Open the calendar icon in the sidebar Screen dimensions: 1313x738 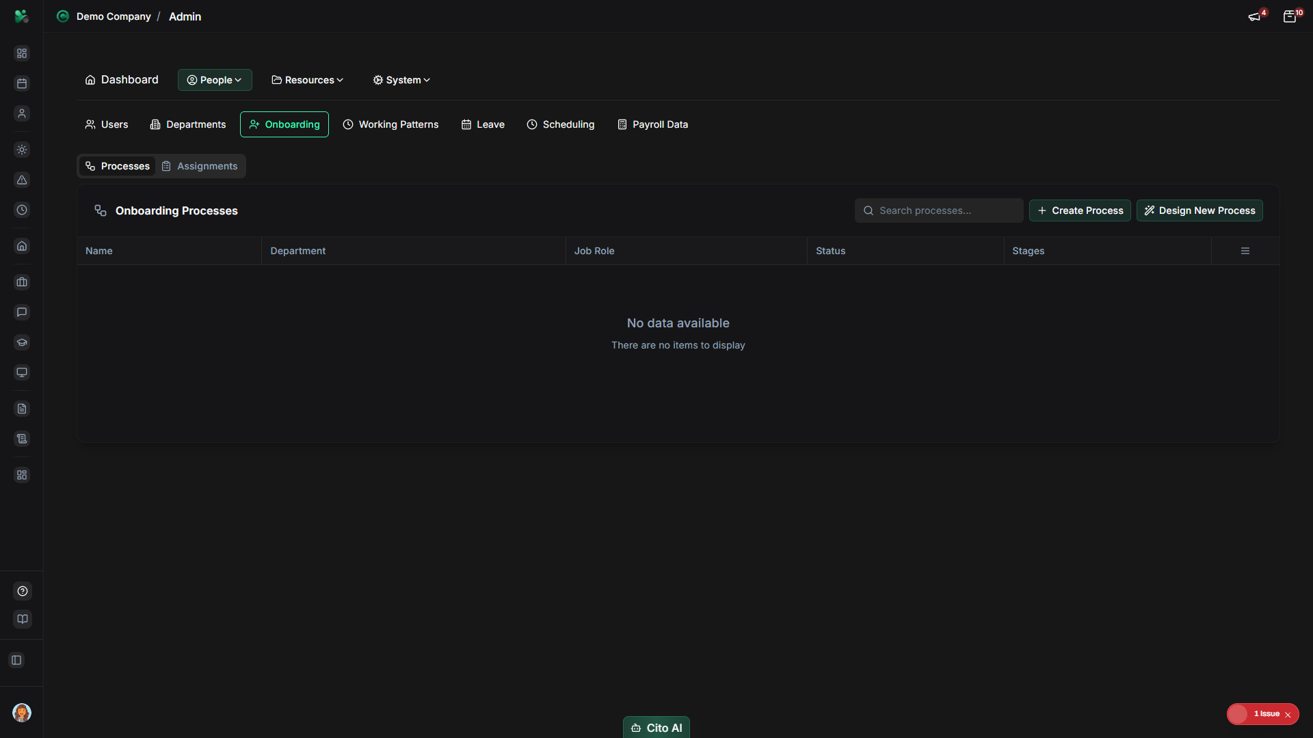[22, 83]
